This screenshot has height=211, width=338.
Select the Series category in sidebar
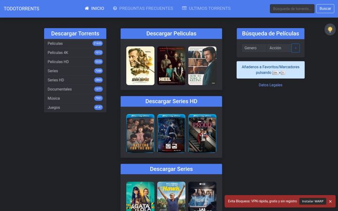tap(75, 71)
